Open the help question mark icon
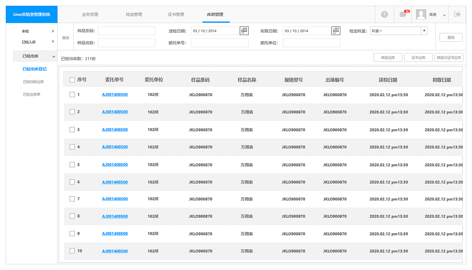The width and height of the screenshot is (472, 270). (x=385, y=14)
